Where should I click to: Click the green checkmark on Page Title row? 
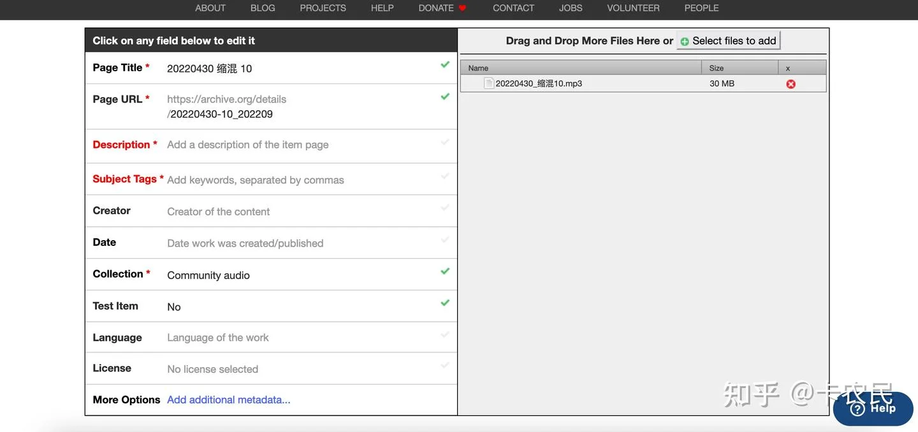(x=445, y=64)
